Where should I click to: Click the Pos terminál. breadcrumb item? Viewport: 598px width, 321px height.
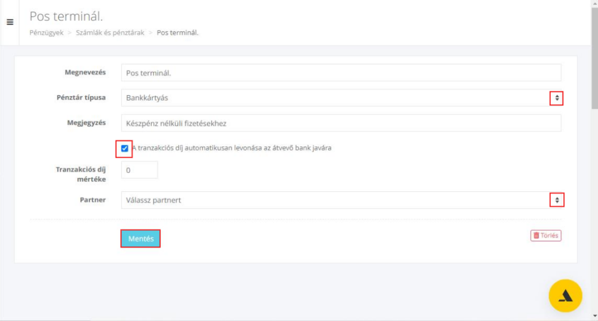[x=178, y=33]
